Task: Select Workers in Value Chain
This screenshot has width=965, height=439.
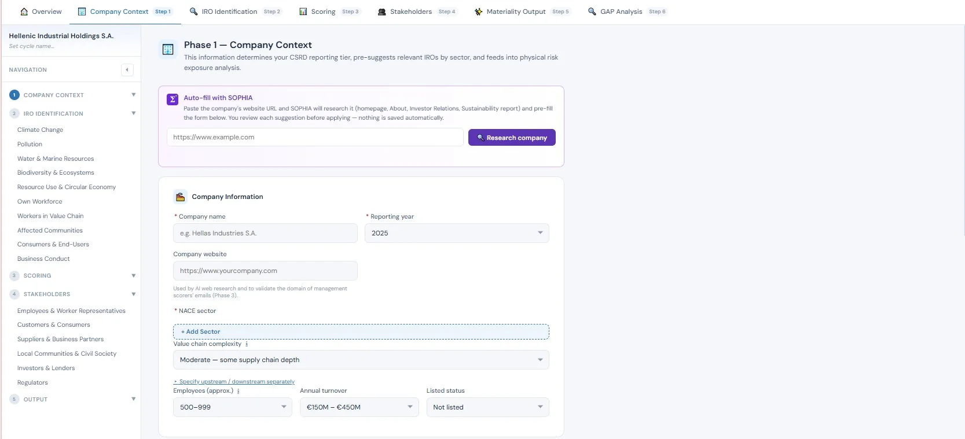Action: (x=50, y=216)
